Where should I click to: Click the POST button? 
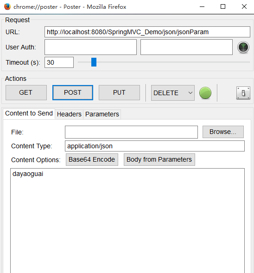[x=73, y=92]
